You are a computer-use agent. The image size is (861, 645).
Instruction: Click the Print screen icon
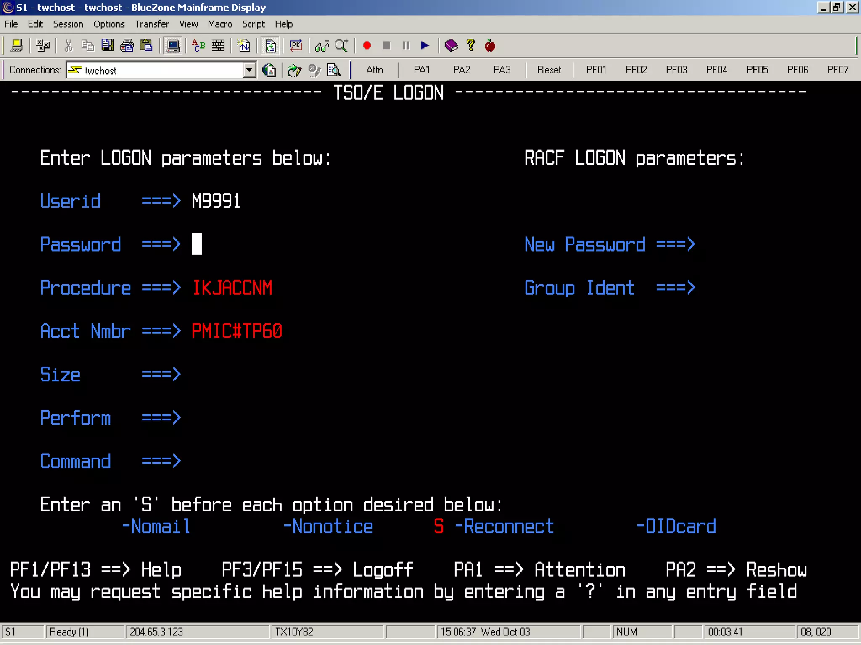tap(127, 45)
